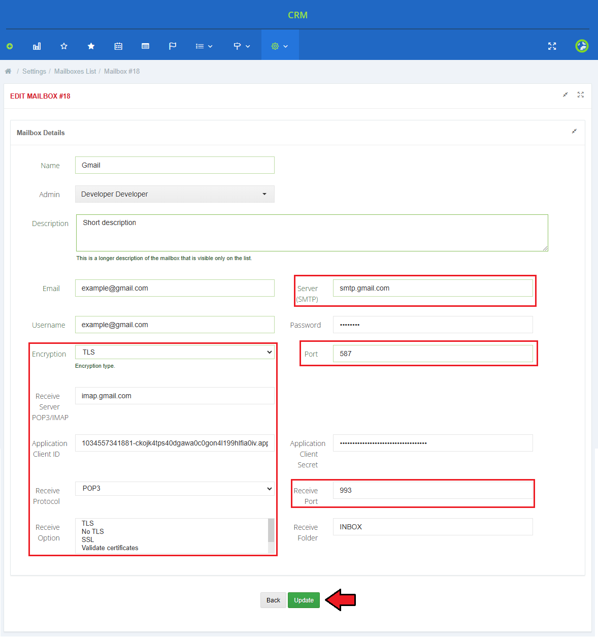Screen dimensions: 598x637
Task: Open the list dropdown menu in navbar
Action: [x=204, y=46]
